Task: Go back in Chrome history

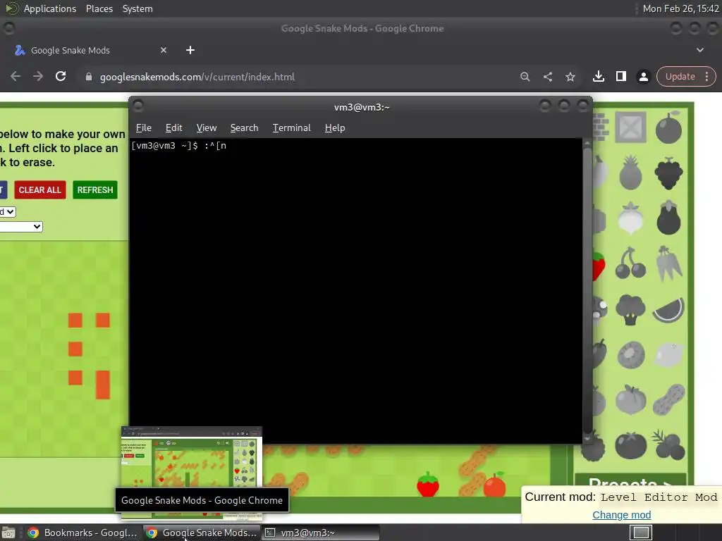Action: pyautogui.click(x=16, y=76)
